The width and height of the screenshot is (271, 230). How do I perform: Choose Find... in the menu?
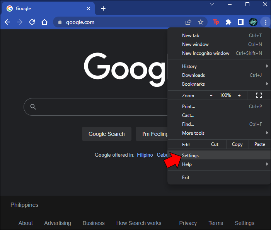219,124
